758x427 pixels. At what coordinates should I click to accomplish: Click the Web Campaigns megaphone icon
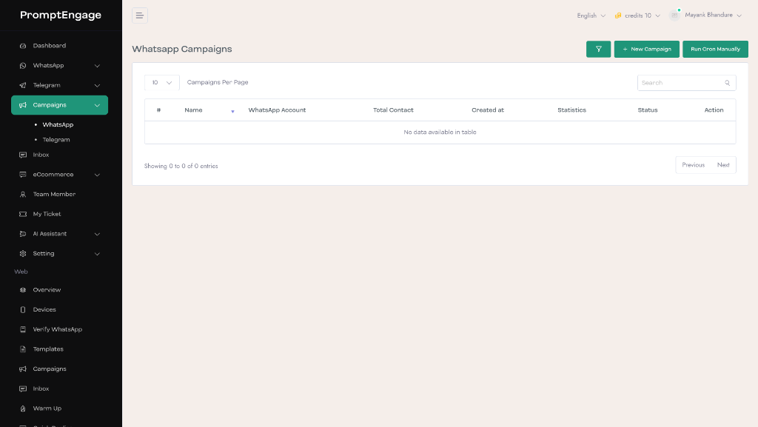click(x=23, y=369)
